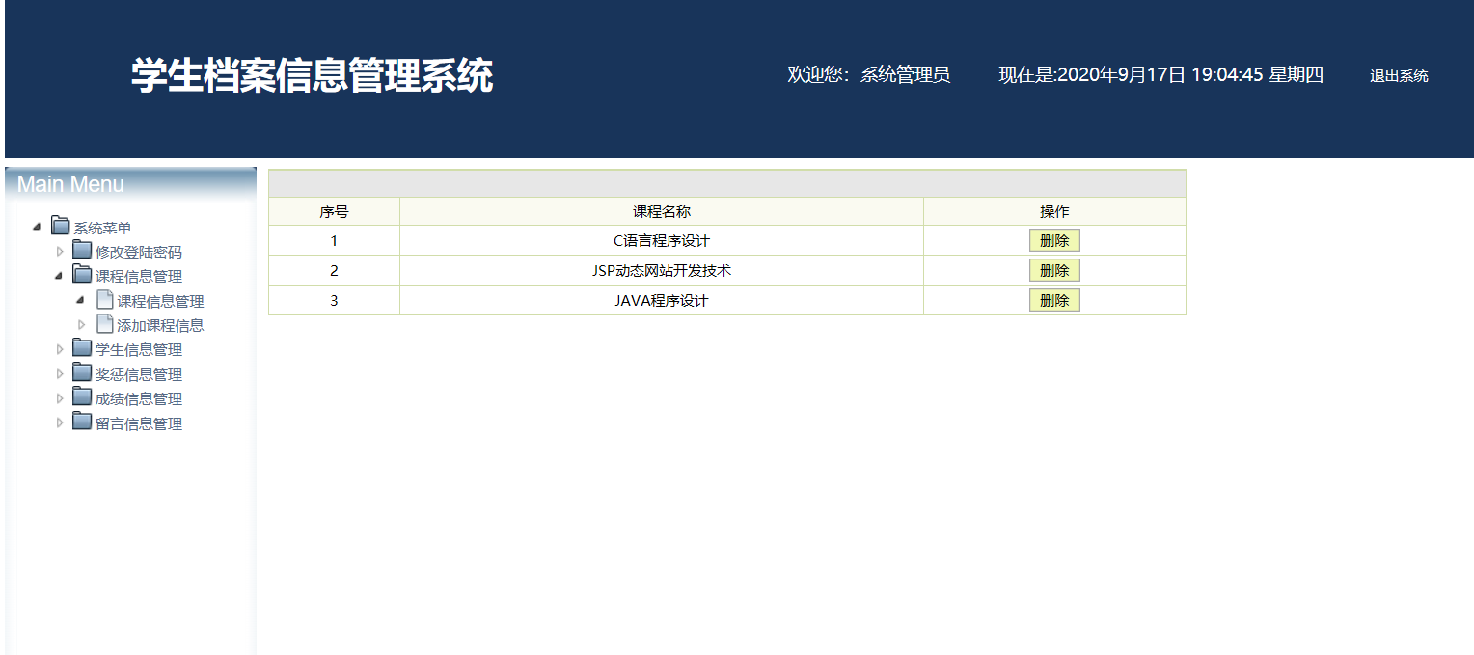This screenshot has height=655, width=1474.
Task: Click the folder icon beside 奖惩信息管理
Action: click(82, 372)
